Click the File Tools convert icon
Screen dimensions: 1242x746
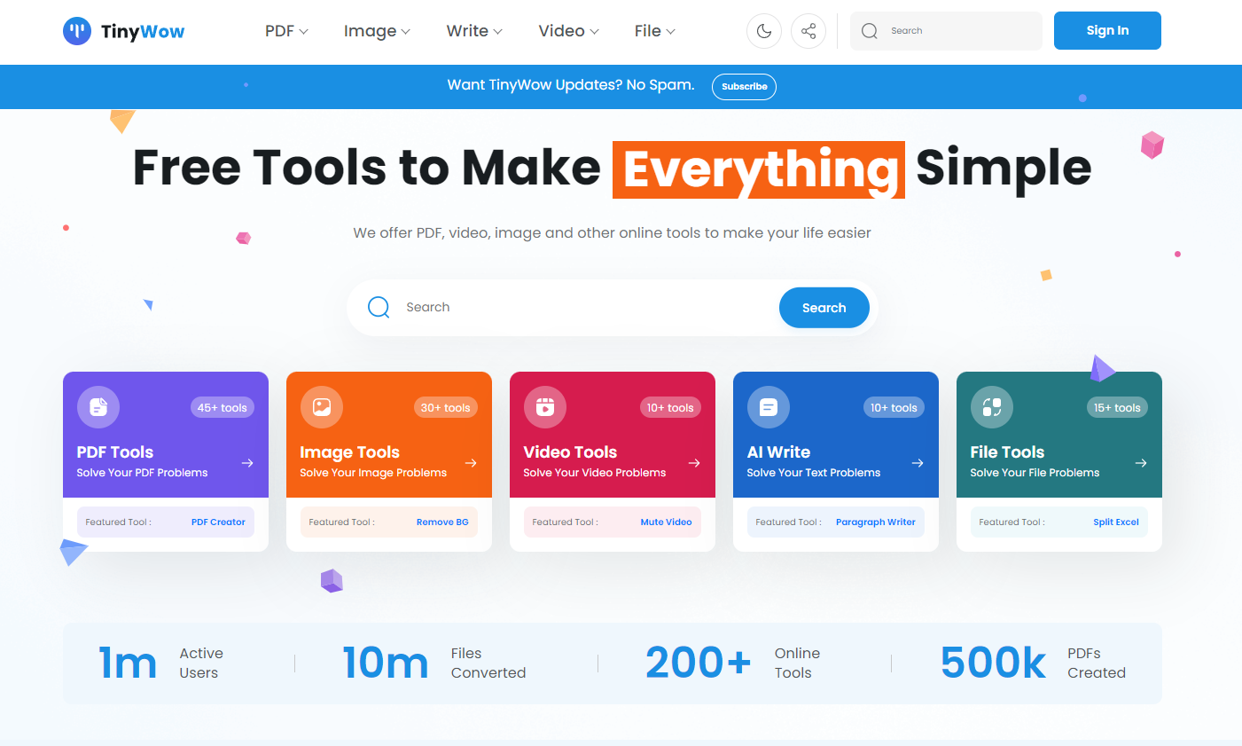[992, 407]
